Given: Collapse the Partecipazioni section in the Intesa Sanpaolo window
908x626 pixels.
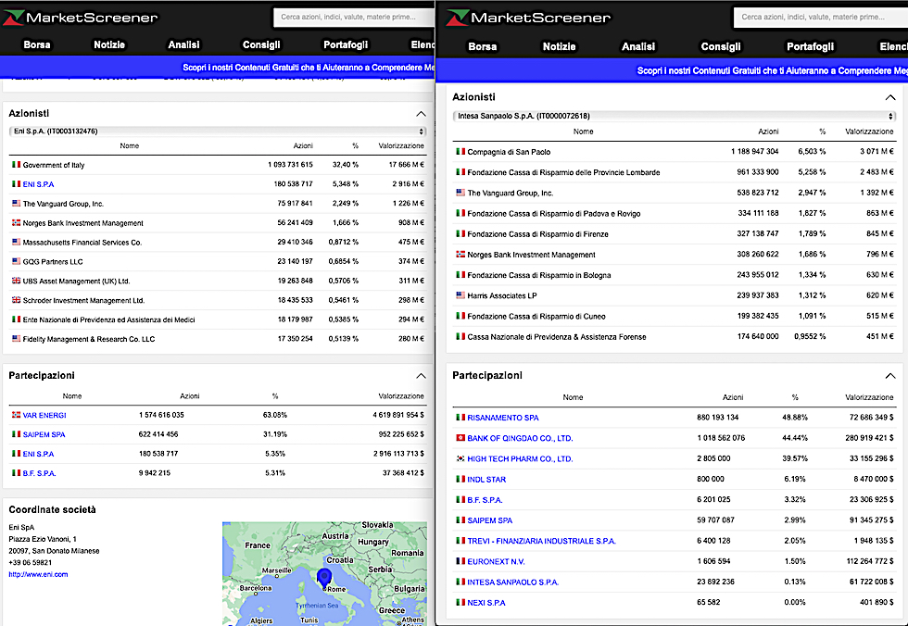Looking at the screenshot, I should pyautogui.click(x=890, y=375).
